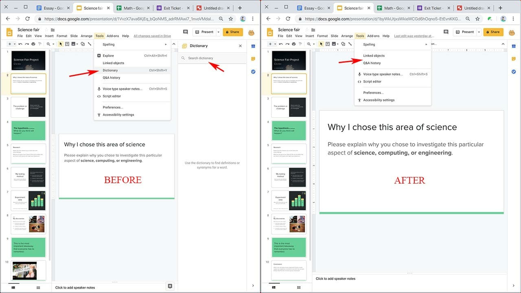Viewport: 521px width, 293px height.
Task: Click Move to folder icon in BEFORE window
Action: 53,30
